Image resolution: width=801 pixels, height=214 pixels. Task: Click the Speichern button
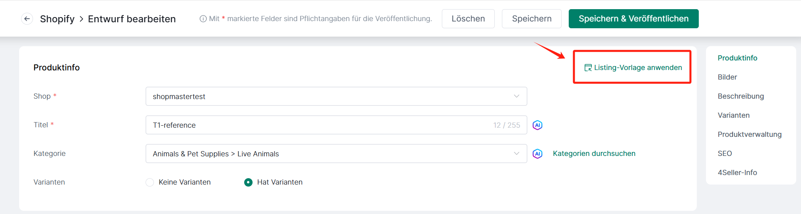click(x=532, y=19)
